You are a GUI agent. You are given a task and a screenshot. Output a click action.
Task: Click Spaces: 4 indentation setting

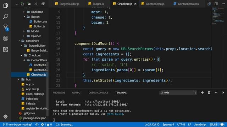coord(168,125)
